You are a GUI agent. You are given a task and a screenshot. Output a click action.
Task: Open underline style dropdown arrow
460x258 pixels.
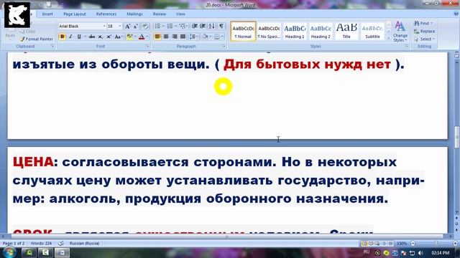click(85, 37)
